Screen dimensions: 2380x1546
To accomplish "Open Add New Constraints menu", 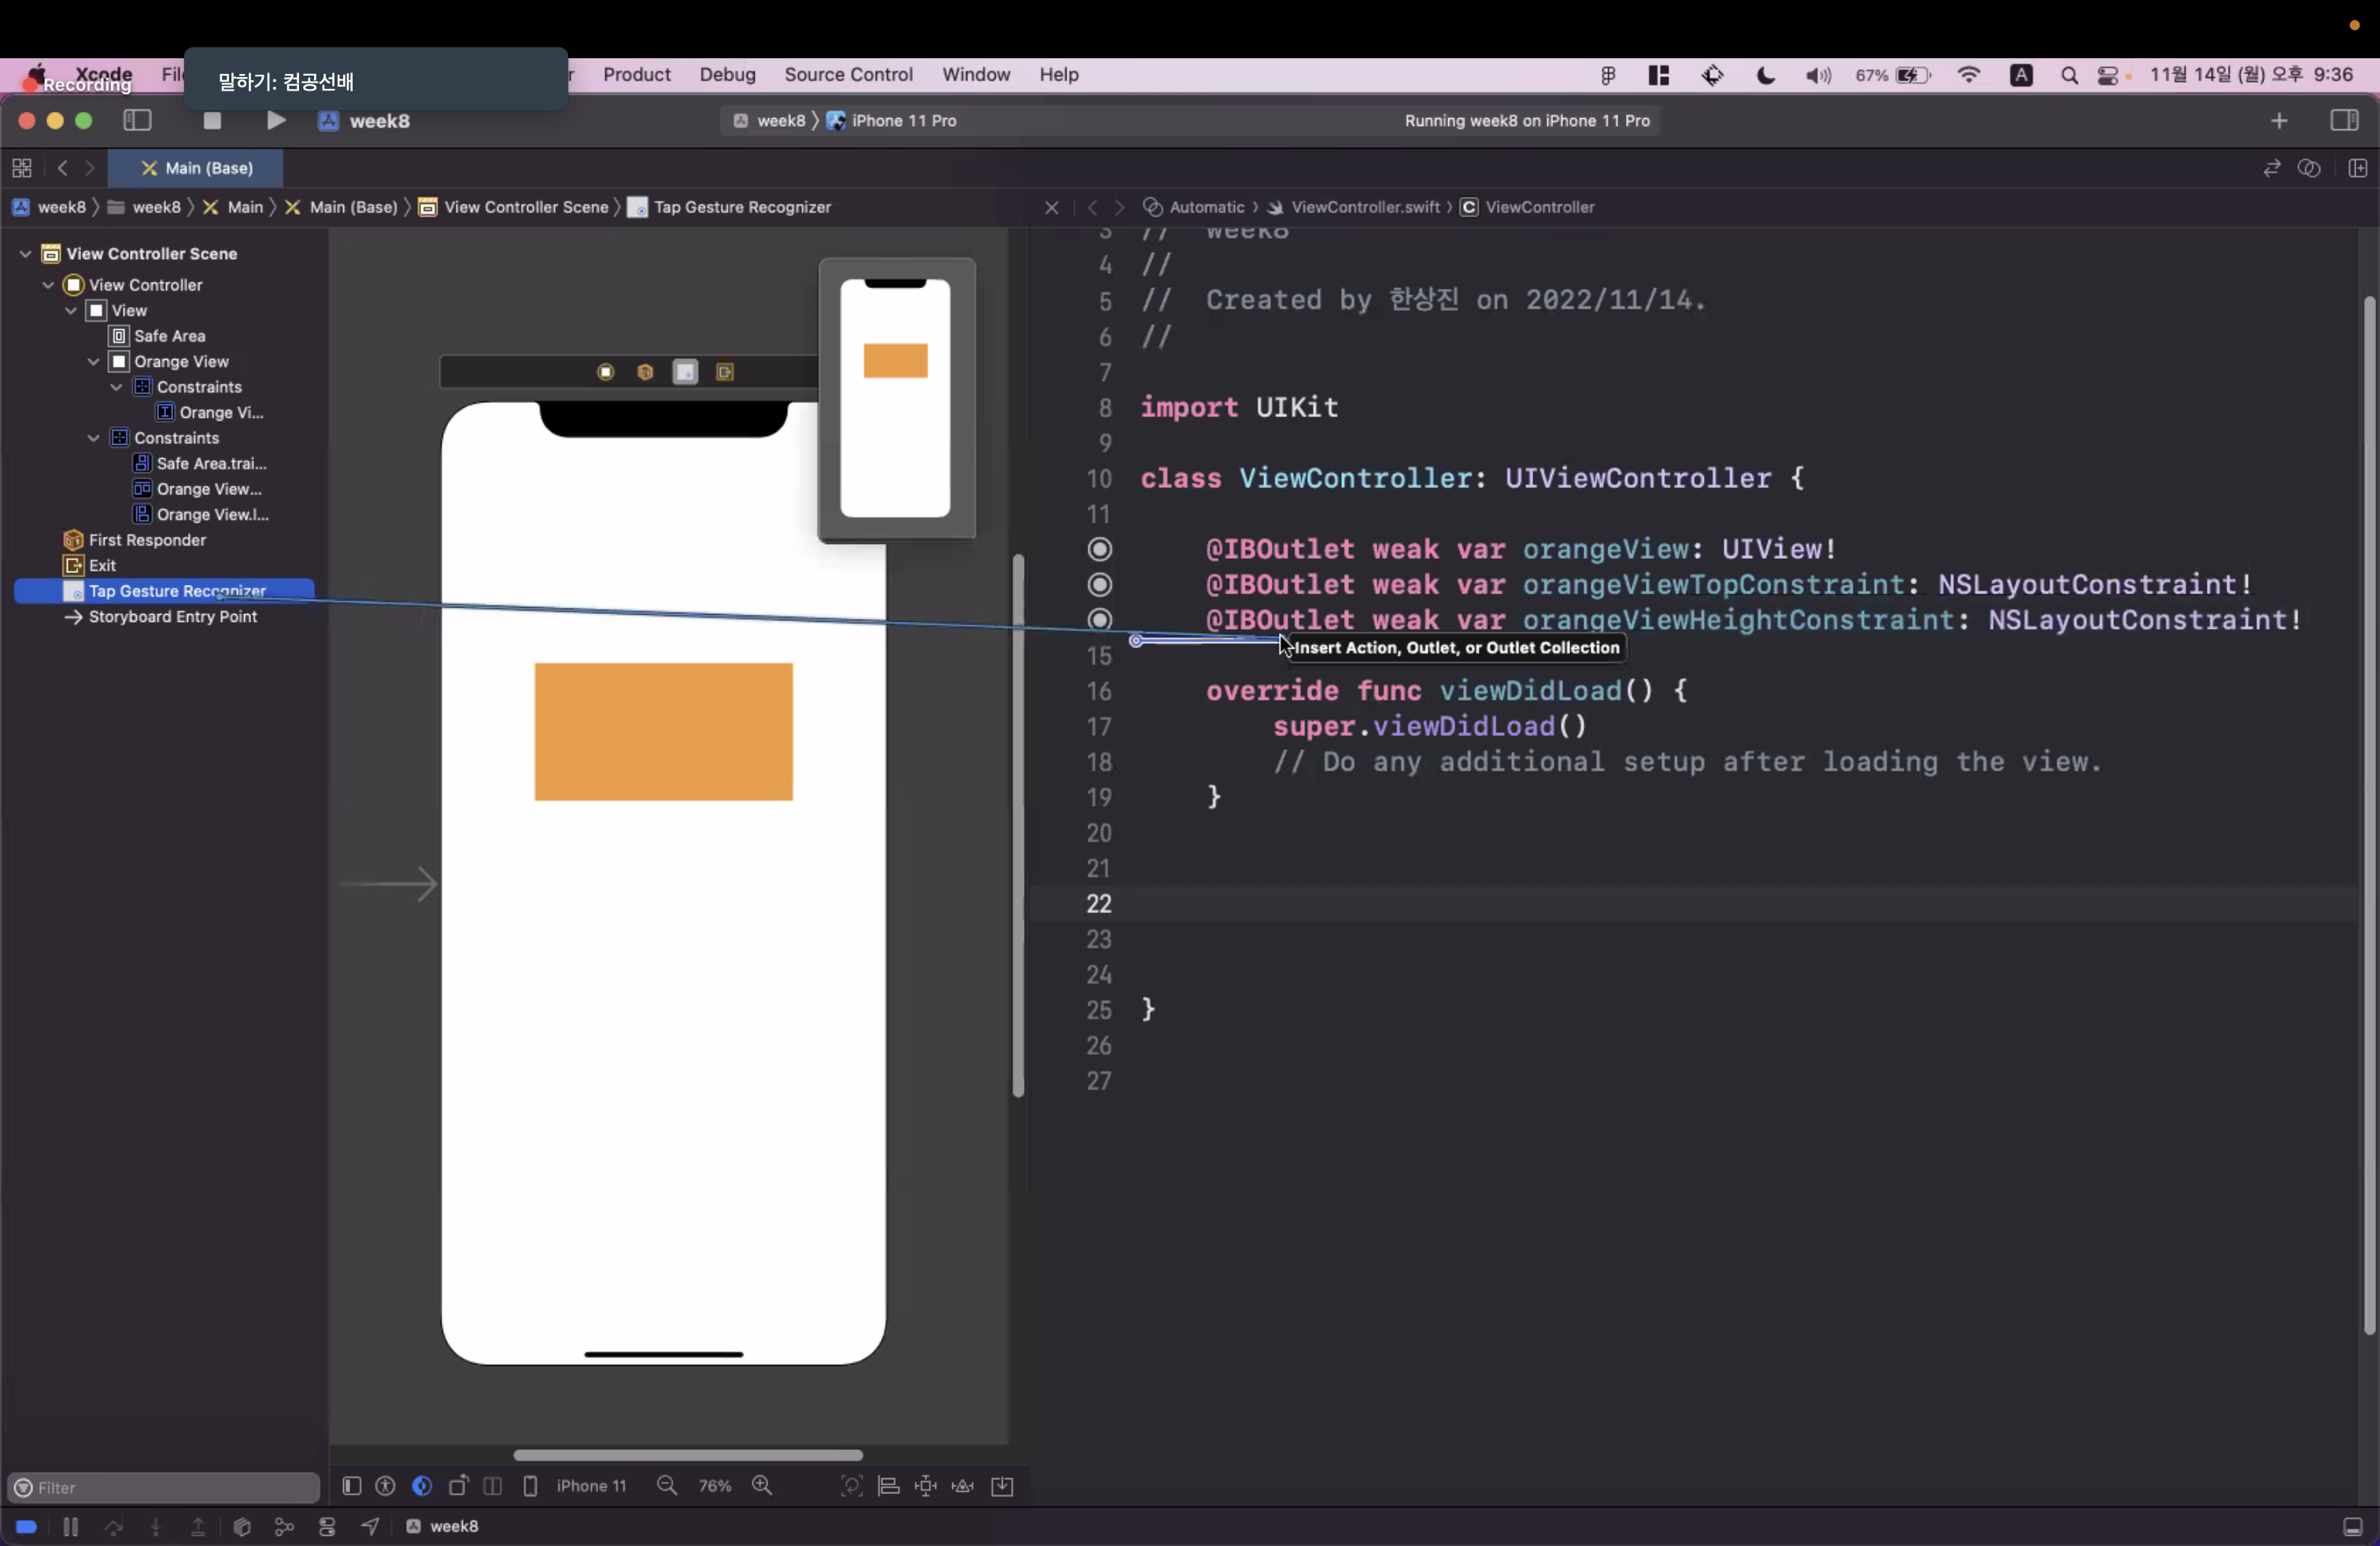I will (926, 1486).
